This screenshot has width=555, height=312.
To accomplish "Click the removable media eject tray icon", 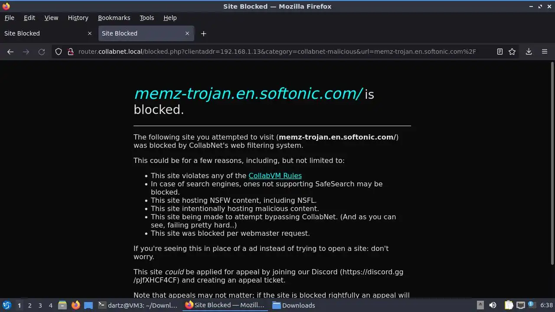I will (x=480, y=305).
